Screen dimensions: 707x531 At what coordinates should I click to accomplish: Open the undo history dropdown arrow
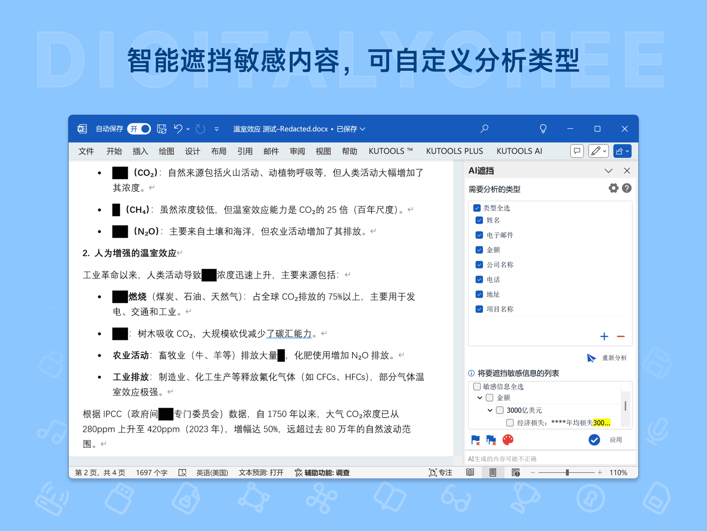click(188, 129)
